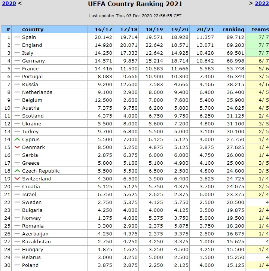Click green up arrow beside Cyprus
The width and height of the screenshot is (269, 271).
pos(17,140)
